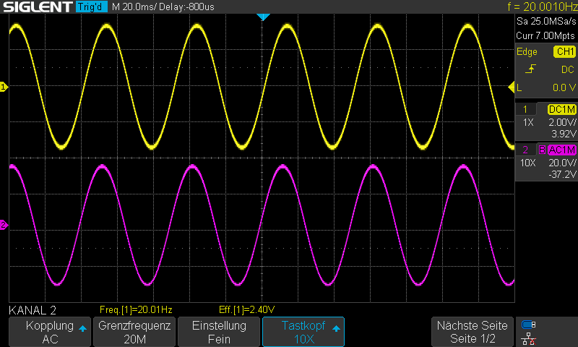Click the SIGLENT logo
The width and height of the screenshot is (578, 347).
click(x=36, y=7)
